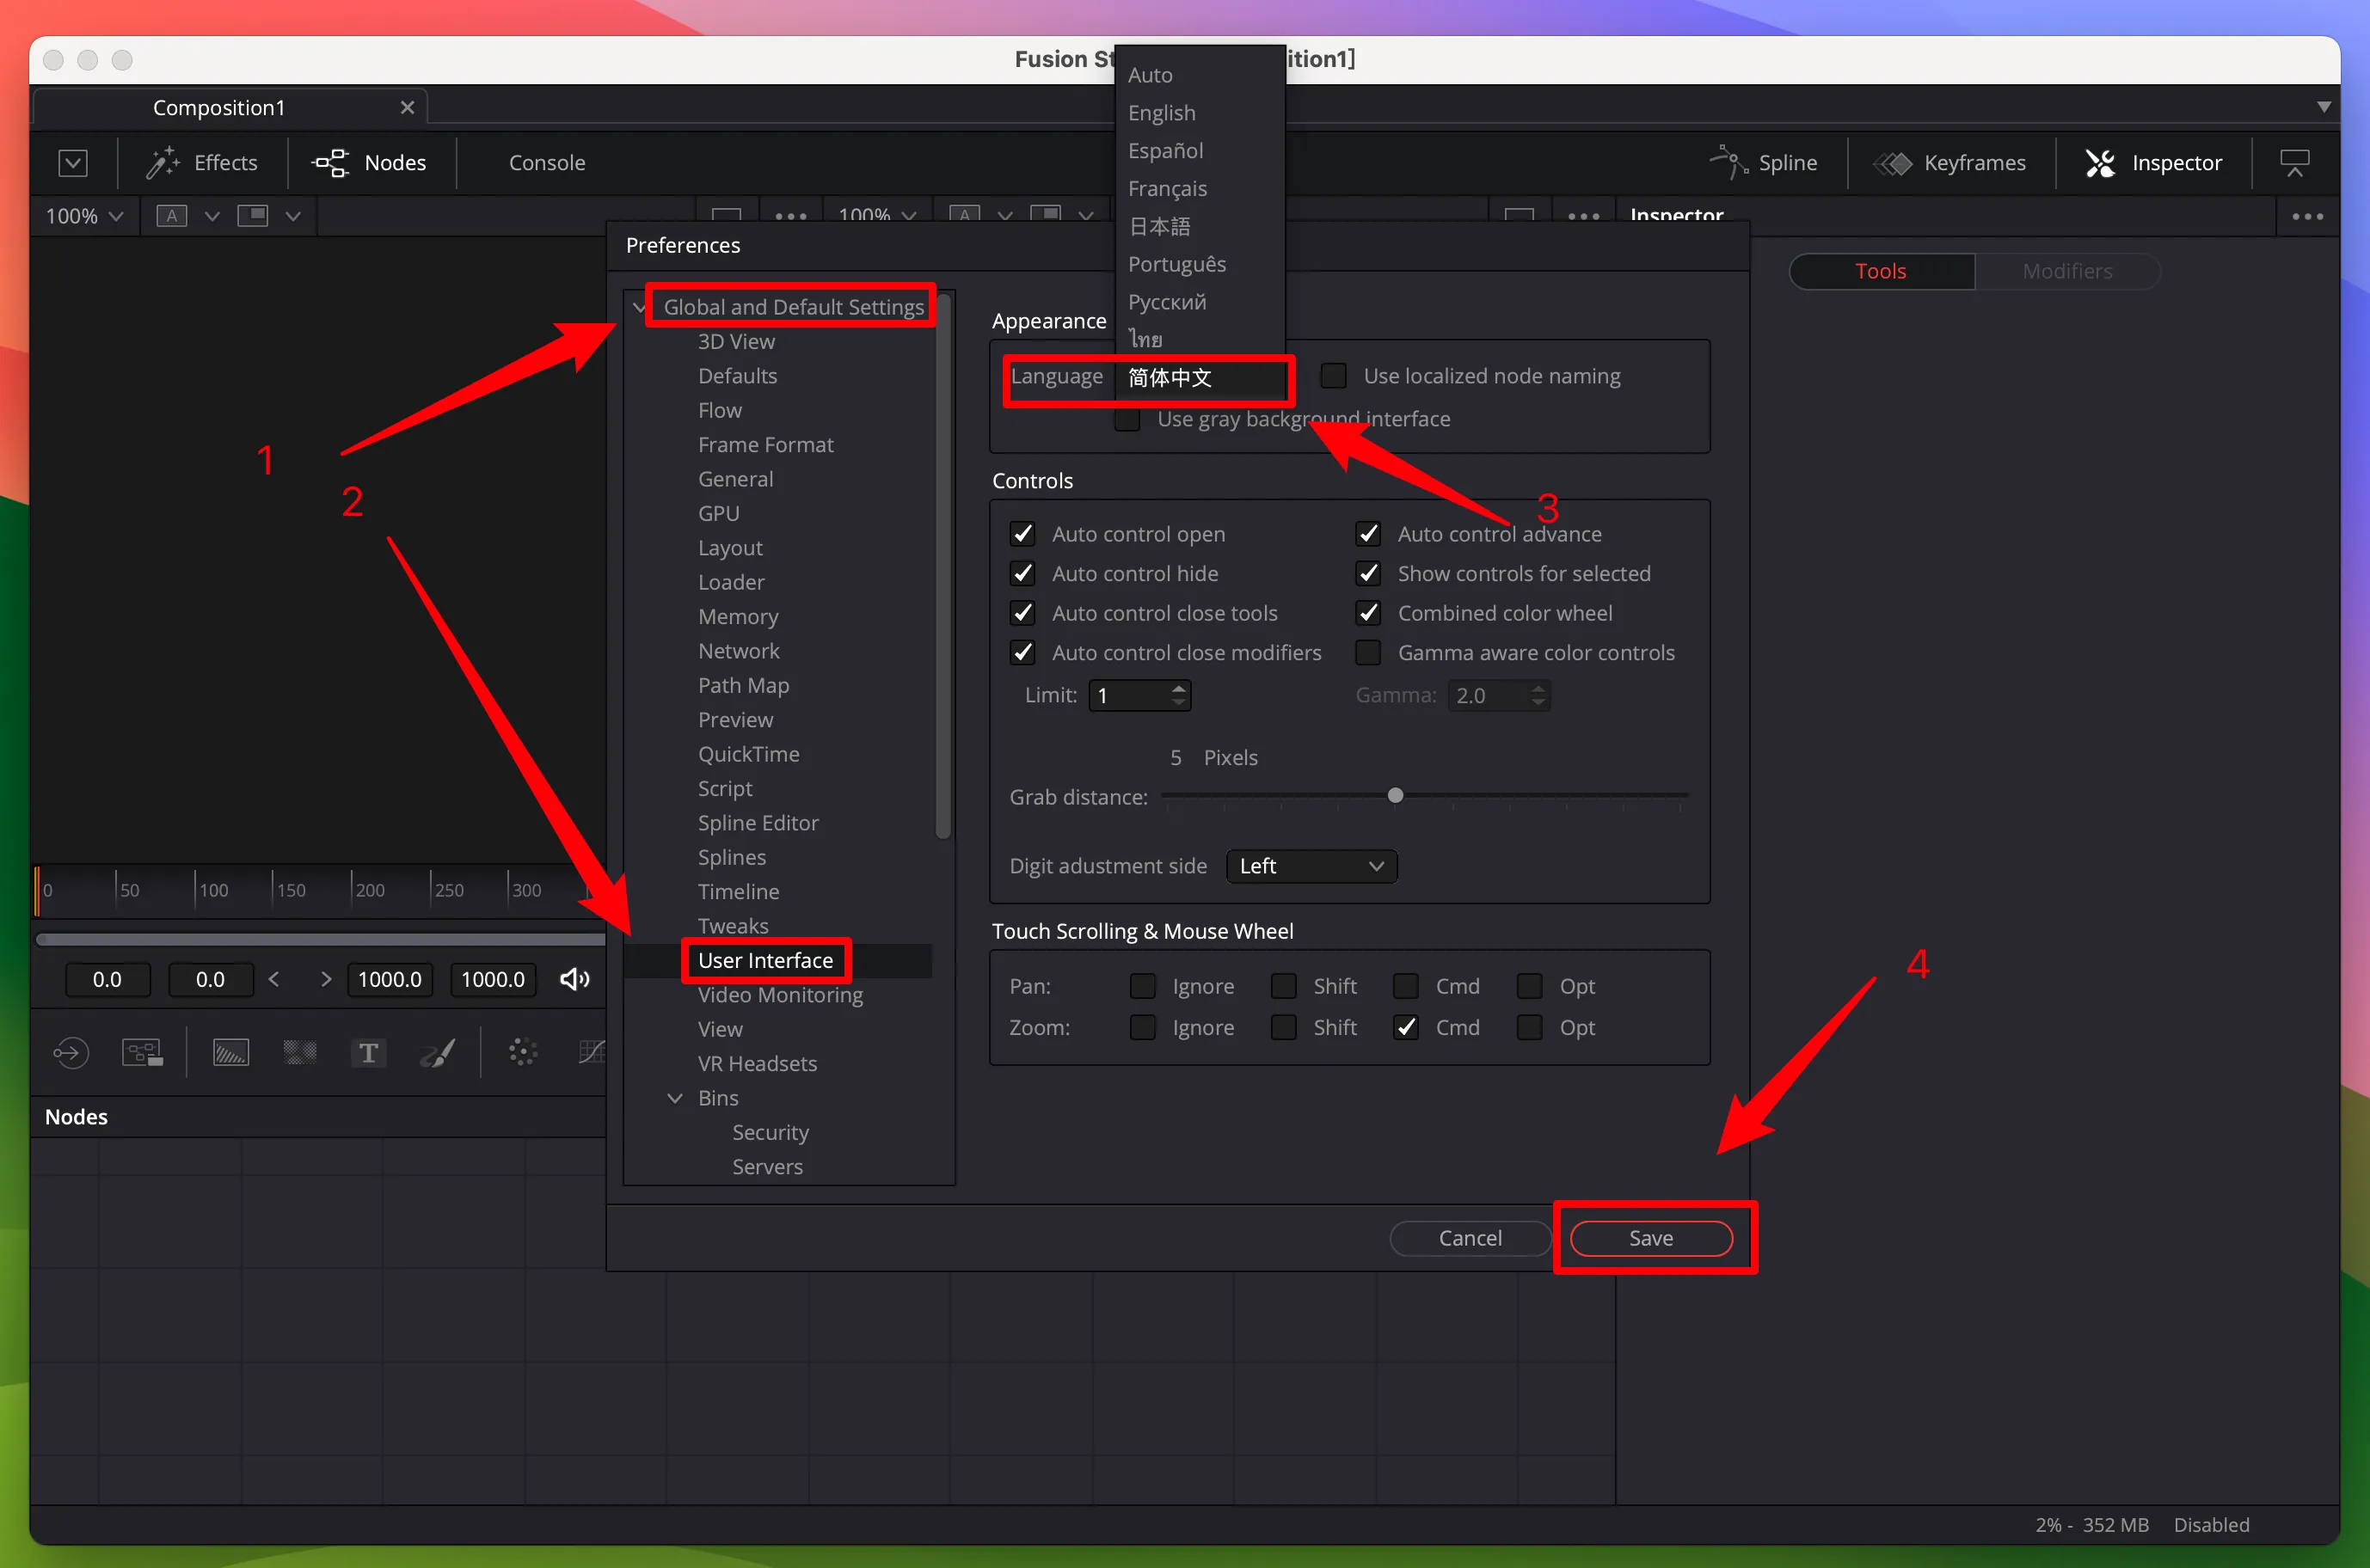Click the Effects wand icon

point(162,162)
